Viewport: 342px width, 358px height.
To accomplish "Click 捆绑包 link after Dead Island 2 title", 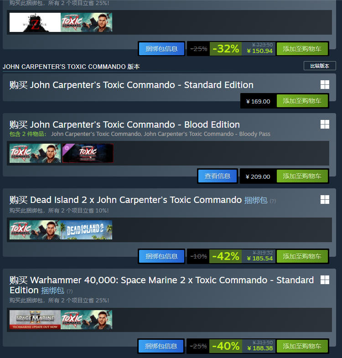I will click(x=256, y=200).
